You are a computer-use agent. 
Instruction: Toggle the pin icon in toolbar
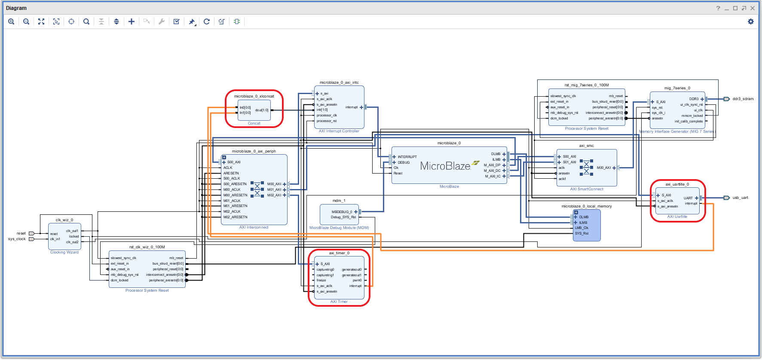coord(192,21)
